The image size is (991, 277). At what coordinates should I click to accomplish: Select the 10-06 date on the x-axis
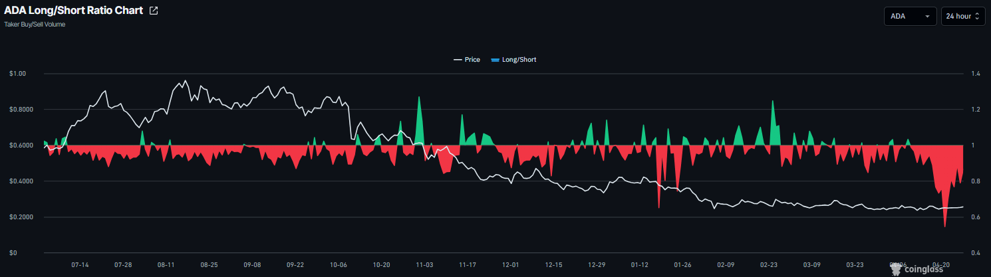[x=338, y=264]
